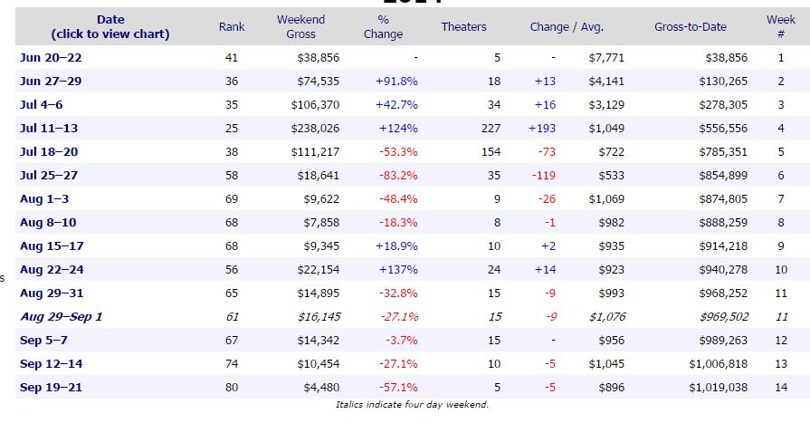Click the Gross-to-Date column header
Screen dimensions: 810x433
690,26
